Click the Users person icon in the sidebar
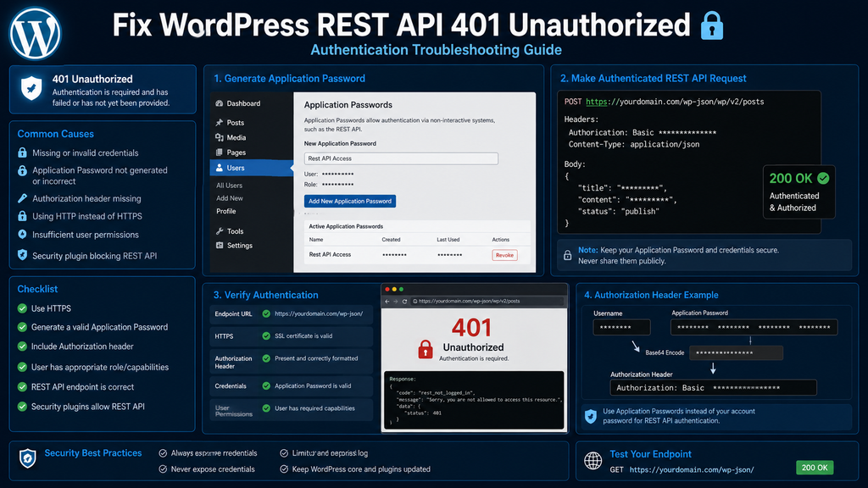Viewport: 868px width, 488px height. pyautogui.click(x=220, y=168)
